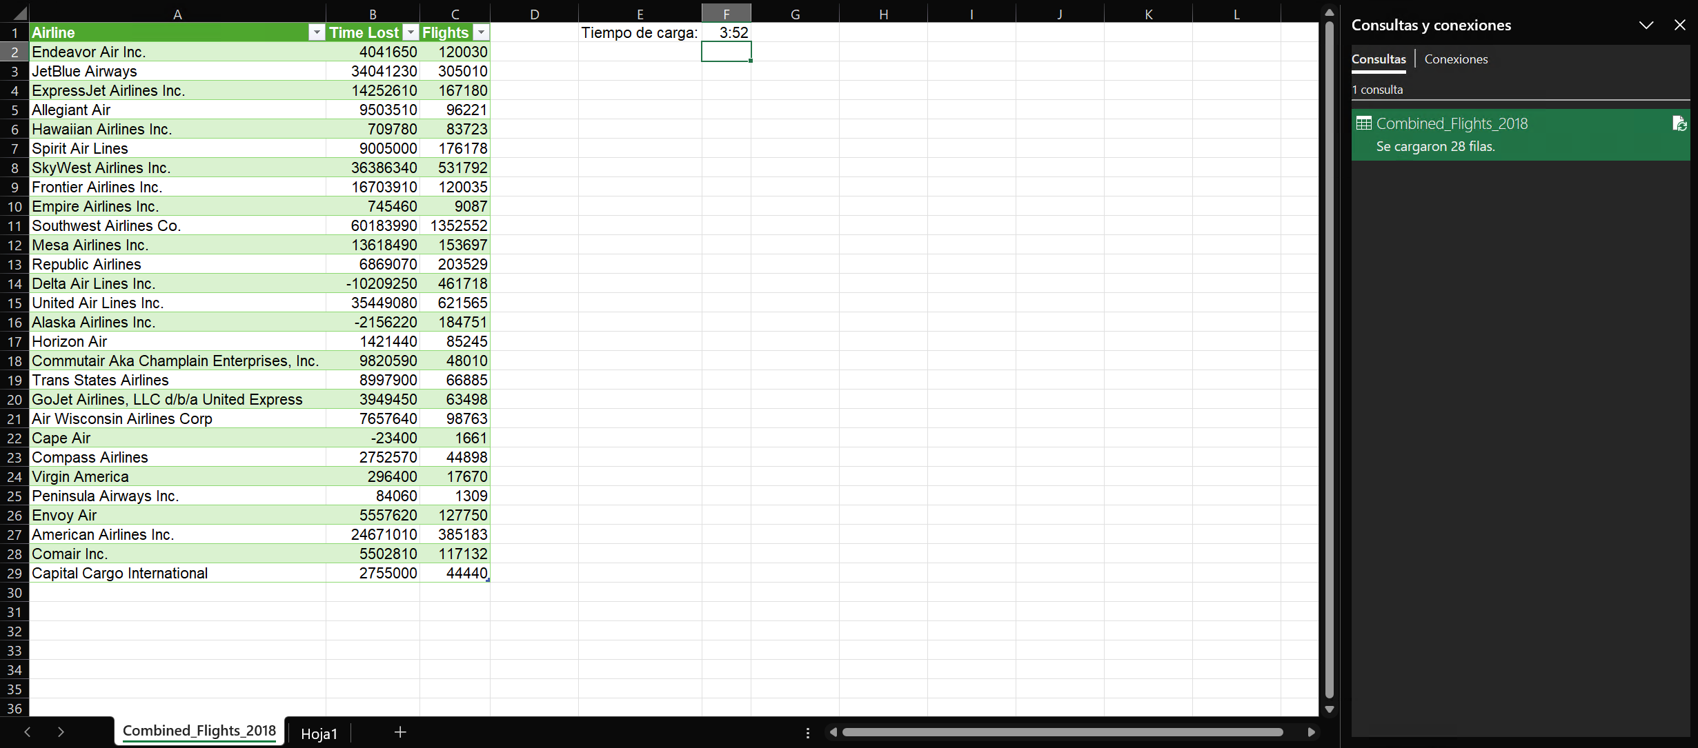Close the Consultas y conexiones pane
1698x748 pixels.
pyautogui.click(x=1679, y=25)
